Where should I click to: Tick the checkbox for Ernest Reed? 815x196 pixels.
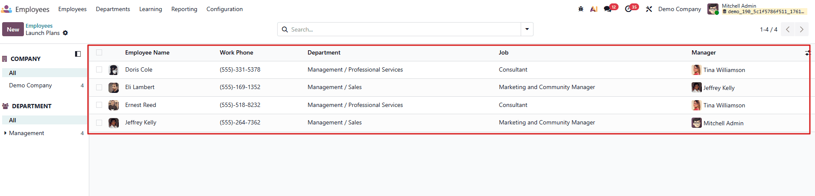(99, 105)
